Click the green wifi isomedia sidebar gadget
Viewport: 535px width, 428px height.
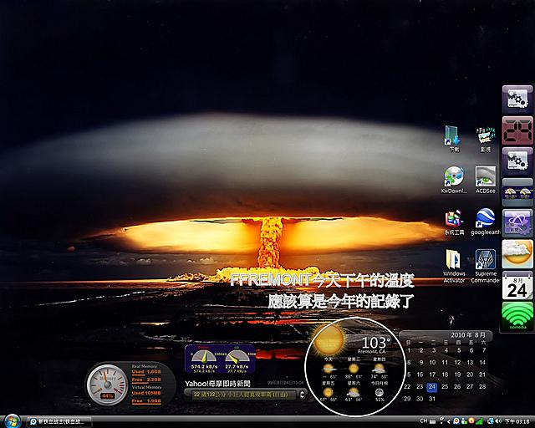point(517,317)
